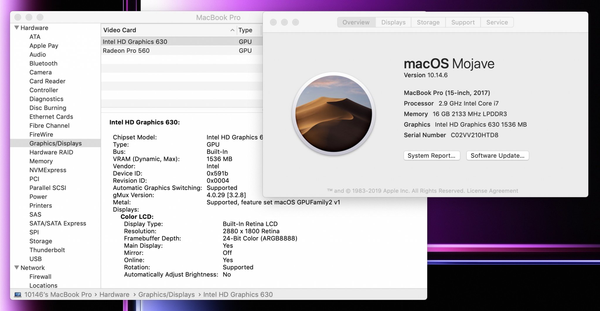Image resolution: width=600 pixels, height=311 pixels.
Task: Select Camera in the sidebar
Action: (40, 72)
